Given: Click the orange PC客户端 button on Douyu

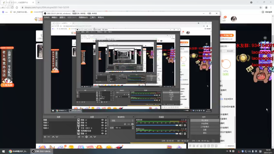Looking at the screenshot, I should (227, 35).
